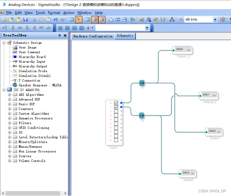The width and height of the screenshot is (231, 196).
Task: Click the Redo arrow icon
Action: 63,20
